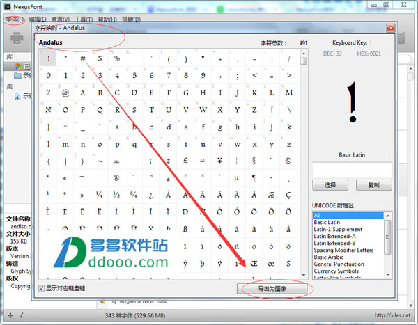Select General Punctuation subrange
Image resolution: width=418 pixels, height=325 pixels.
pyautogui.click(x=348, y=264)
